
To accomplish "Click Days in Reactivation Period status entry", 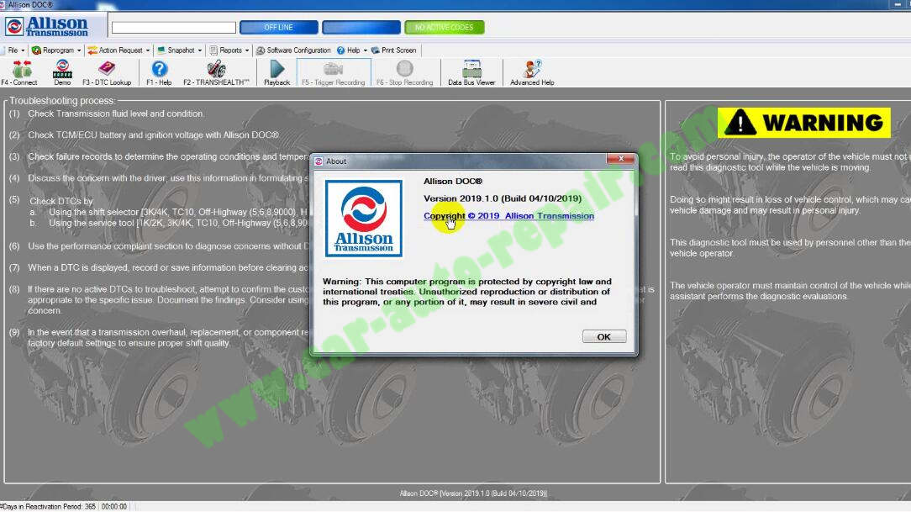I will tap(48, 507).
